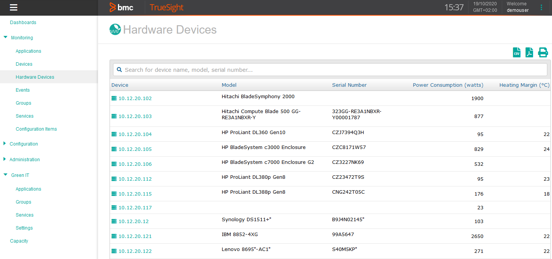The image size is (552, 259).
Task: Open device link 10.12.20.103
Action: click(x=135, y=117)
